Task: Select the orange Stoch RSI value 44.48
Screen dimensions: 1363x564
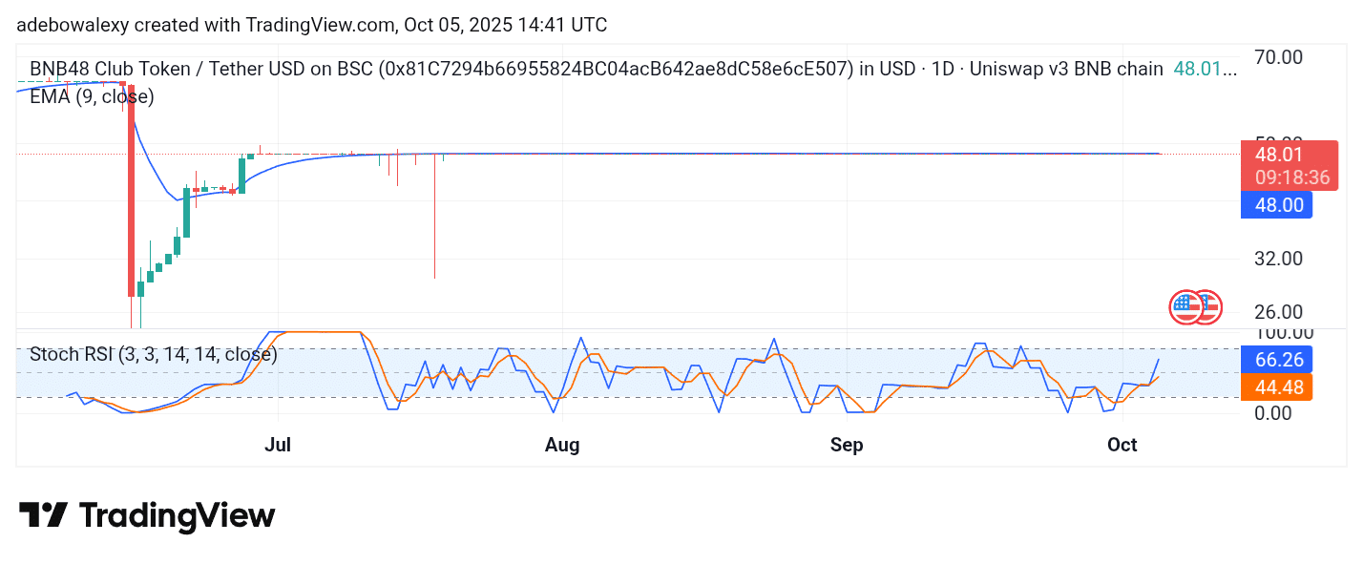Action: [1276, 386]
